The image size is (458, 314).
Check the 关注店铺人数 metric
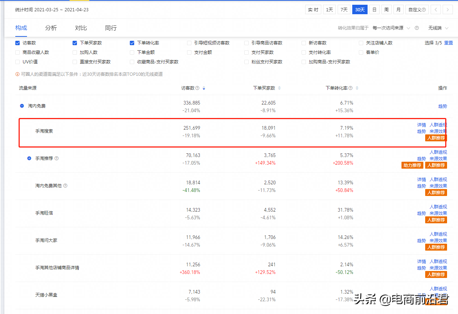[x=361, y=43]
